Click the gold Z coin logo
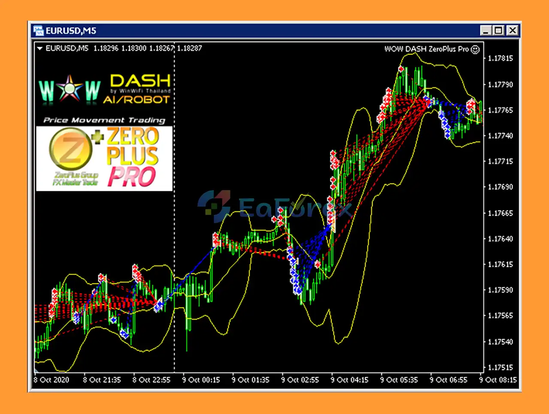This screenshot has height=414, width=549. pos(71,149)
